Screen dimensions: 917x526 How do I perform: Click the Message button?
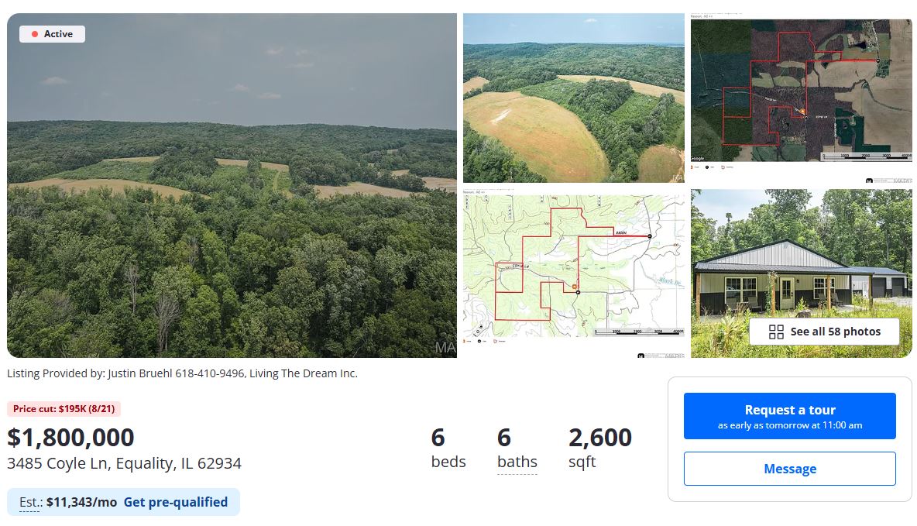pos(789,469)
